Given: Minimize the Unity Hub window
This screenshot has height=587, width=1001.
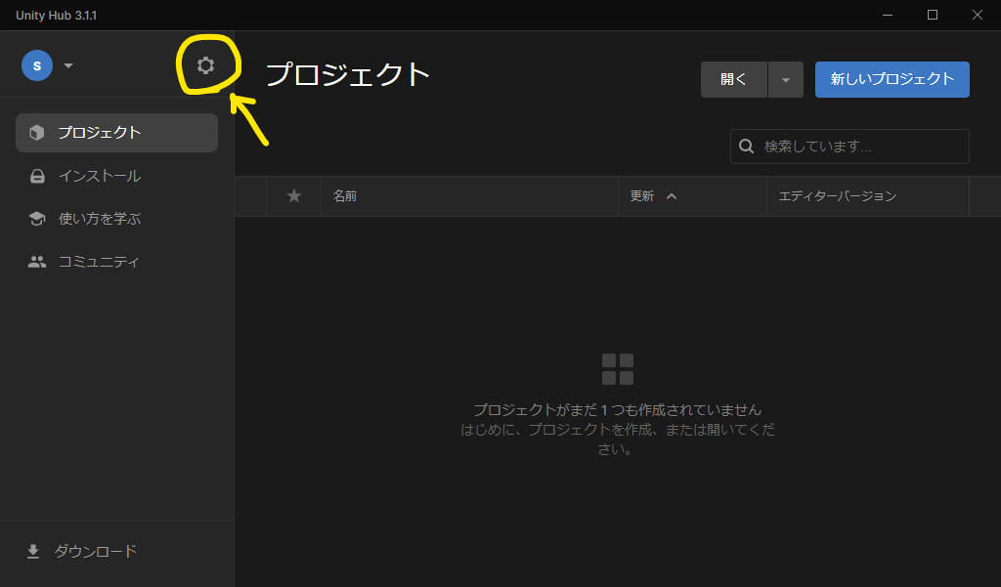Looking at the screenshot, I should 889,15.
